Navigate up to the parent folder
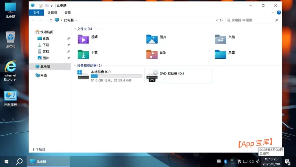 [51, 20]
